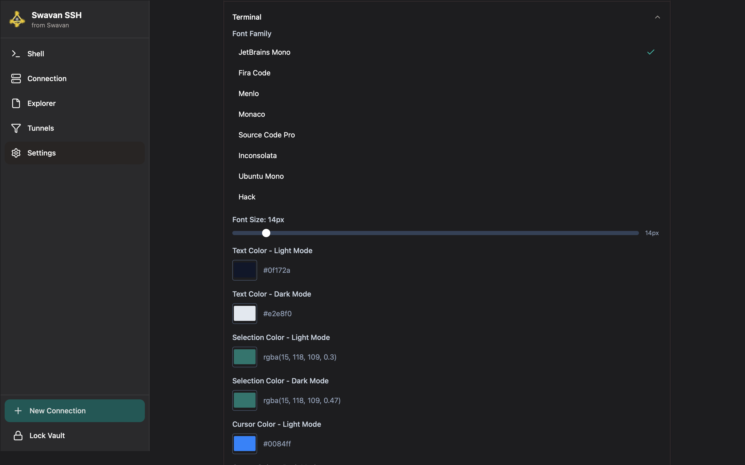Select the Ubuntu Mono font
745x465 pixels.
(261, 176)
